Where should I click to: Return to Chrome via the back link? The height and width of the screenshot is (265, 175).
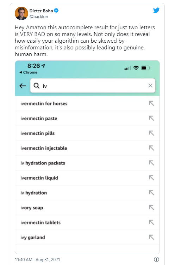click(28, 72)
